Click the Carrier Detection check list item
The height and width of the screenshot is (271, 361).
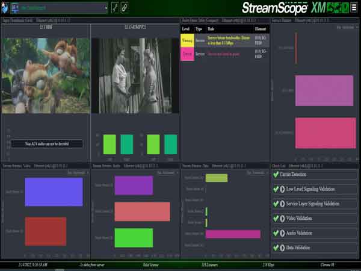coord(315,175)
